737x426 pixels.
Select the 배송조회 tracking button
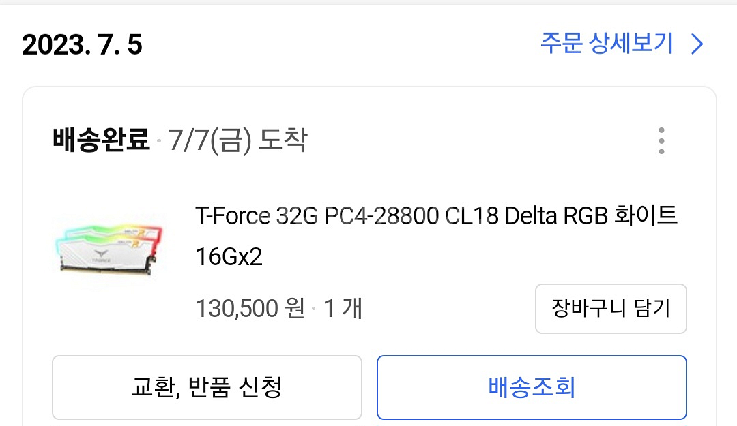[x=532, y=387]
